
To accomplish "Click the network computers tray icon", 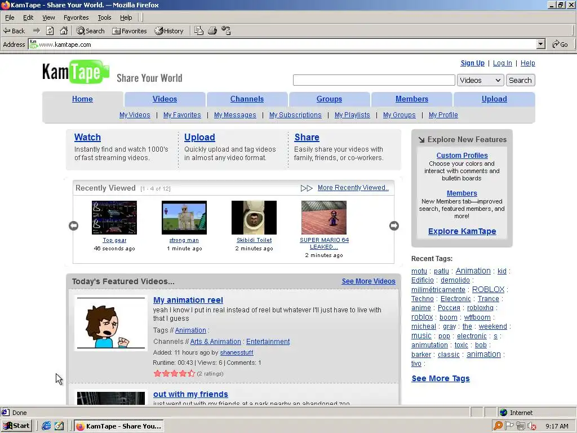I will click(520, 426).
